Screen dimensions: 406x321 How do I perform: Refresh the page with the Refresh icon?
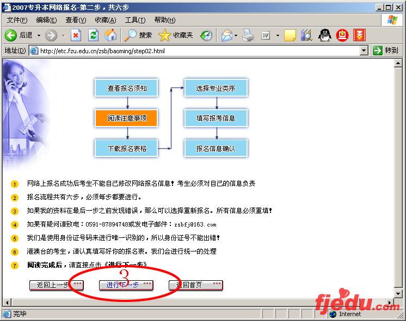[x=93, y=35]
